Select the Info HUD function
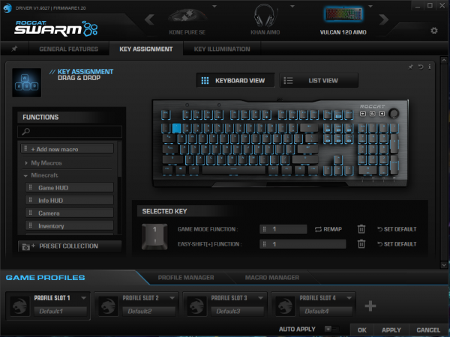450x337 pixels. pyautogui.click(x=70, y=201)
